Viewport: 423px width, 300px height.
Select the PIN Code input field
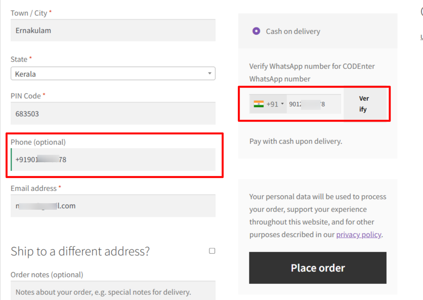tap(113, 113)
